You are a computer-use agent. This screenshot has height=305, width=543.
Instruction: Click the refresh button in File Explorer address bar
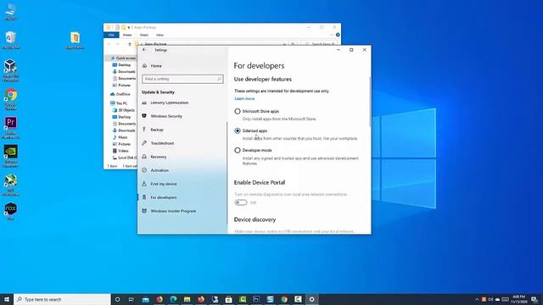[293, 44]
